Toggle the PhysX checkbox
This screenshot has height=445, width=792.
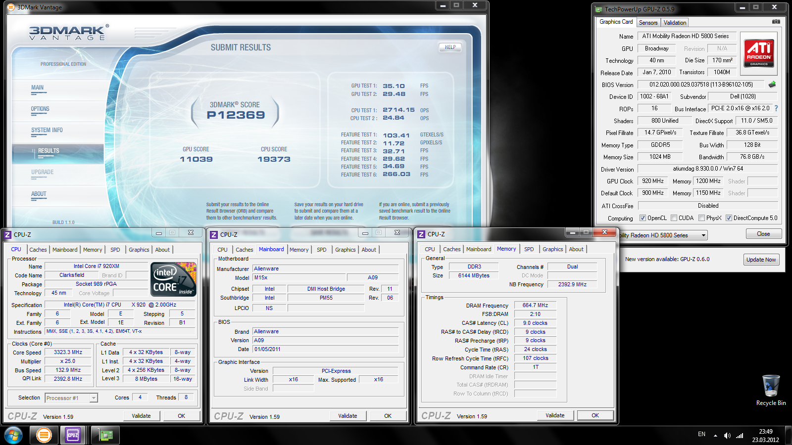(x=701, y=218)
